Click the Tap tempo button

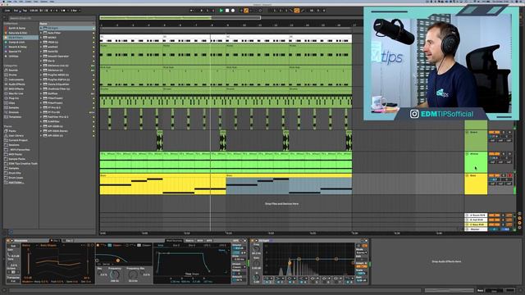pos(25,11)
